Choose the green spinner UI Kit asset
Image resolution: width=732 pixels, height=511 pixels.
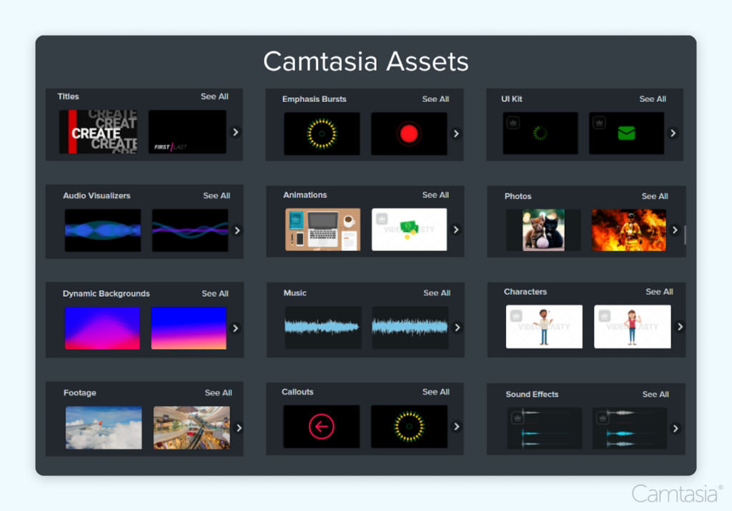tap(540, 133)
